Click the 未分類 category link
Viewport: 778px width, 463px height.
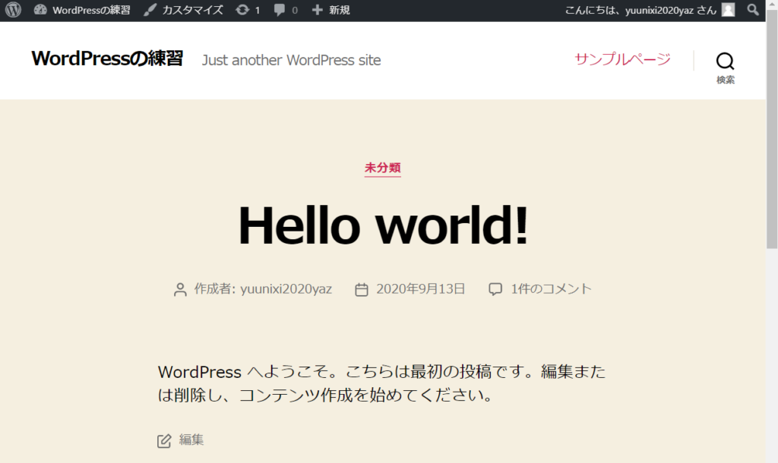382,168
